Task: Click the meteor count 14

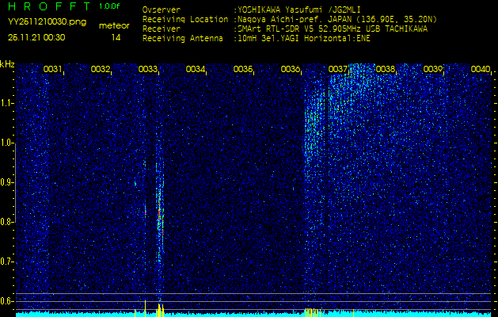Action: tap(116, 37)
